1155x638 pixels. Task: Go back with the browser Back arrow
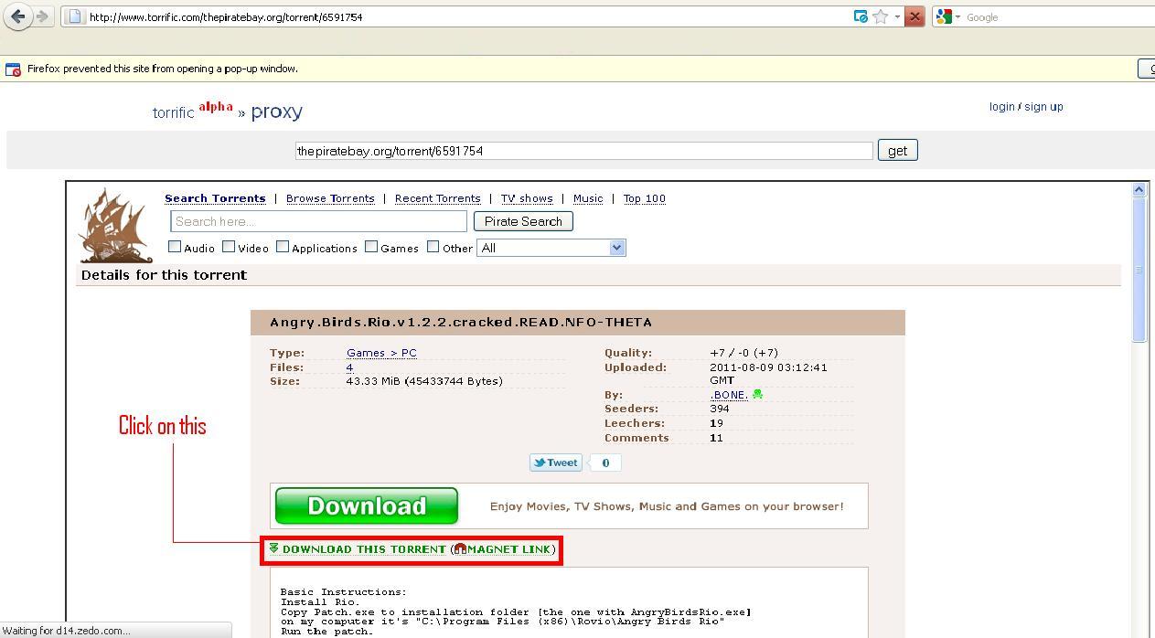tap(18, 16)
